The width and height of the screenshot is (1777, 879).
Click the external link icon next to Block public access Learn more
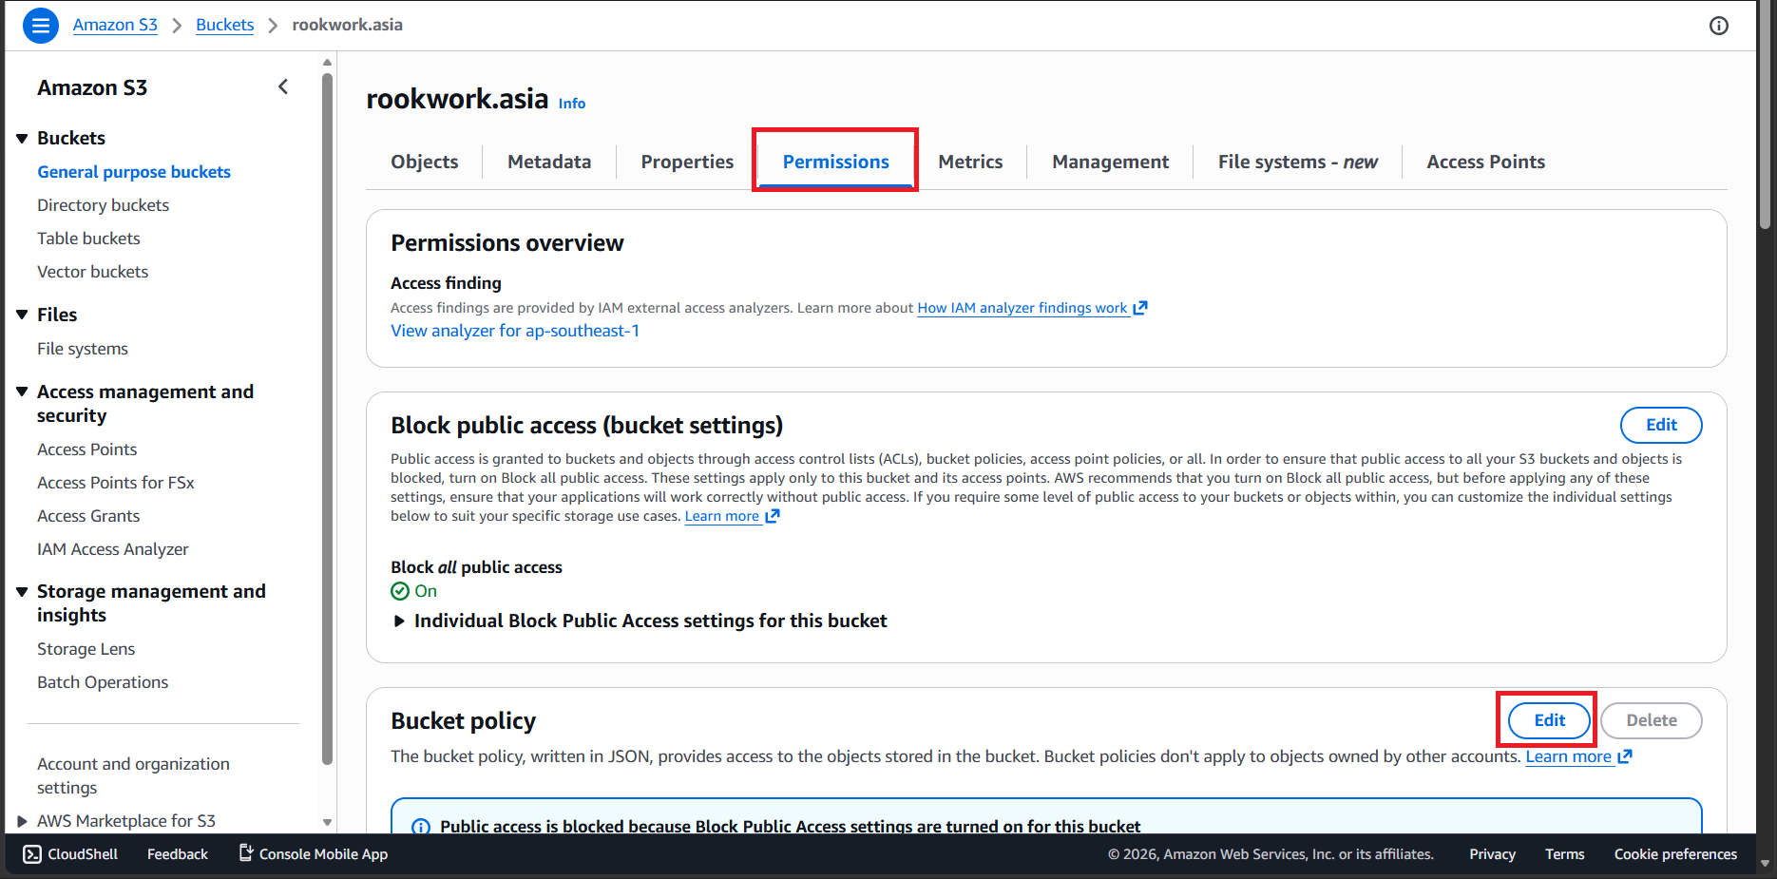(773, 516)
